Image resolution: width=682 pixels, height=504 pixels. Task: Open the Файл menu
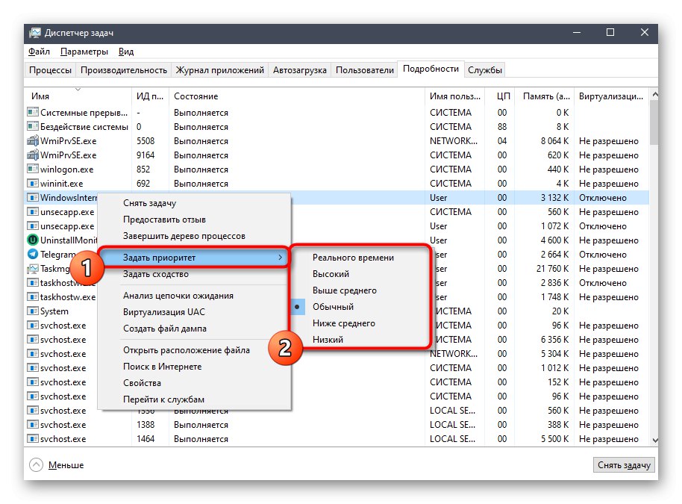[x=38, y=52]
